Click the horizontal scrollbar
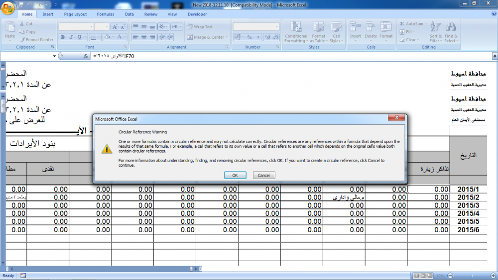The height and width of the screenshot is (280, 498). [x=102, y=269]
